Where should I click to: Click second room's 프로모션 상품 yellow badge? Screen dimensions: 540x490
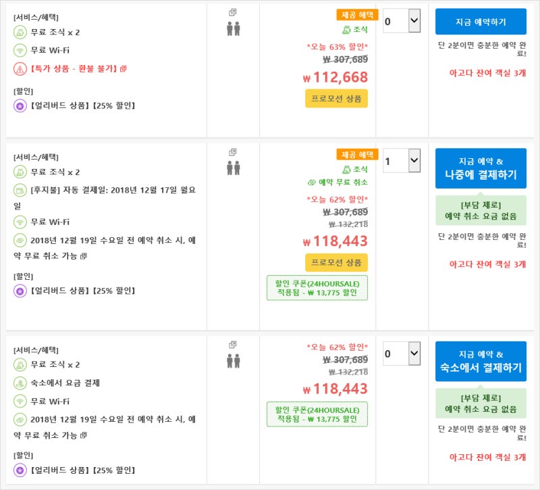click(x=336, y=262)
